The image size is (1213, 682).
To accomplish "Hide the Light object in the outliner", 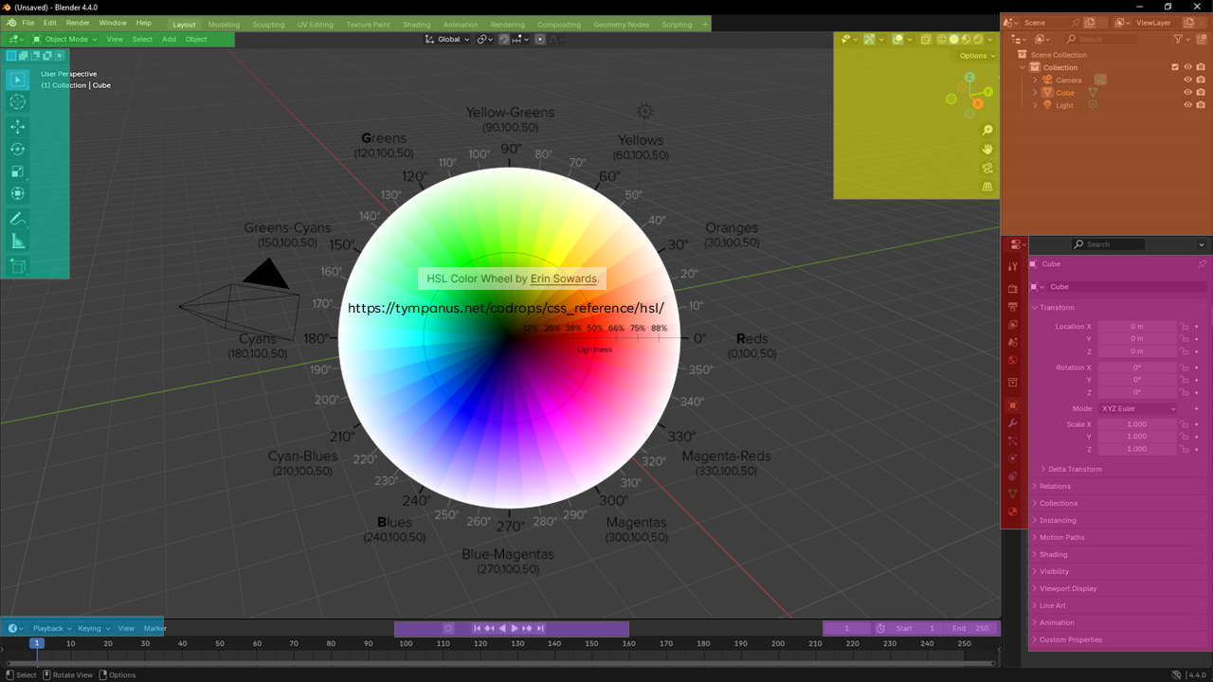I will pos(1187,104).
